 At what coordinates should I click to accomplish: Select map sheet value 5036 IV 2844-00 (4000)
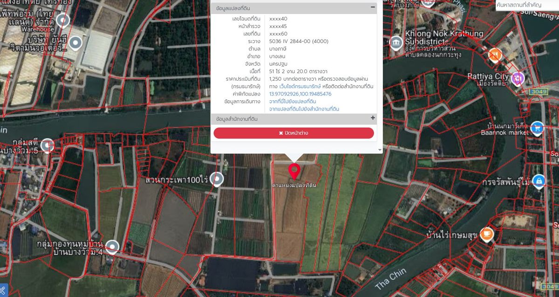299,41
